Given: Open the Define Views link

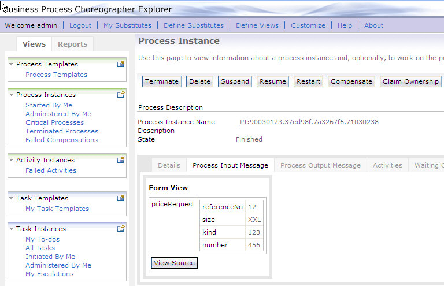Looking at the screenshot, I should pyautogui.click(x=257, y=25).
